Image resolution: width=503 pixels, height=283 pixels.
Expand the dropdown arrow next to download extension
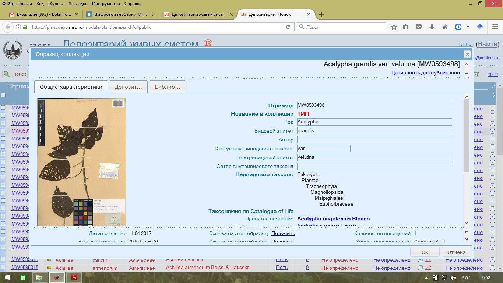click(468, 27)
